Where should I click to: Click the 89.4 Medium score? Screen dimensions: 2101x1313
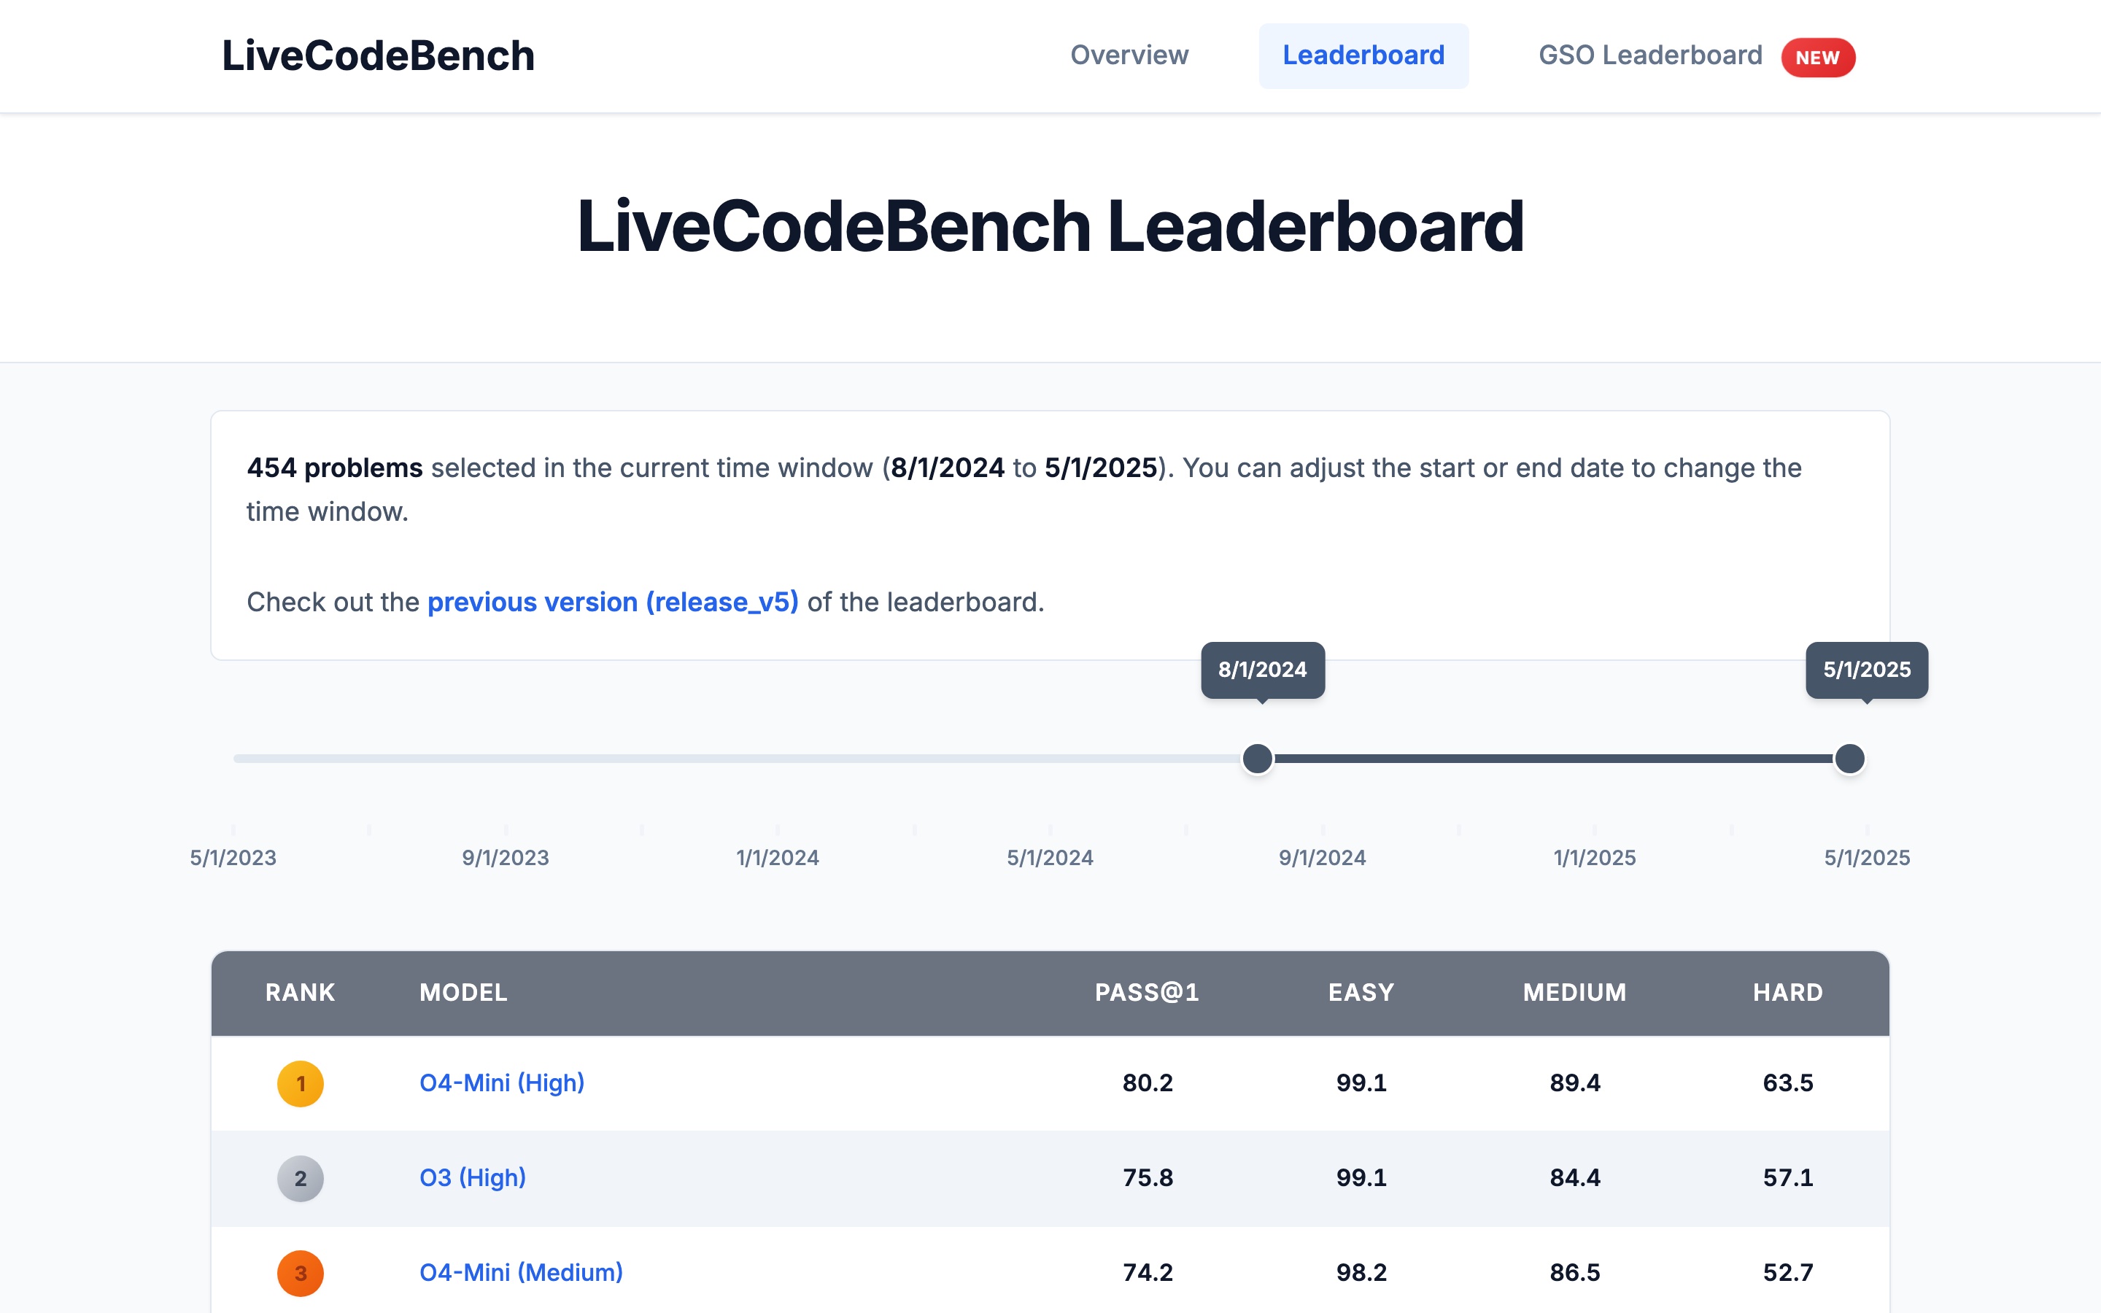tap(1575, 1083)
